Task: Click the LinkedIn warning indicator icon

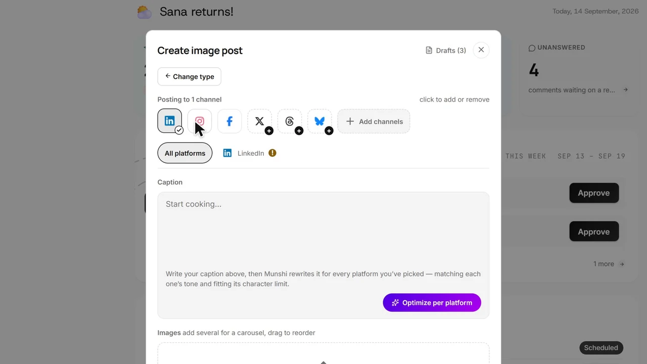Action: click(272, 153)
